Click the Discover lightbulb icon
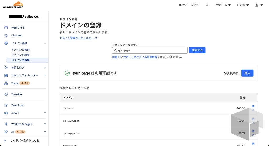The width and height of the screenshot is (269, 146). pos(6,35)
